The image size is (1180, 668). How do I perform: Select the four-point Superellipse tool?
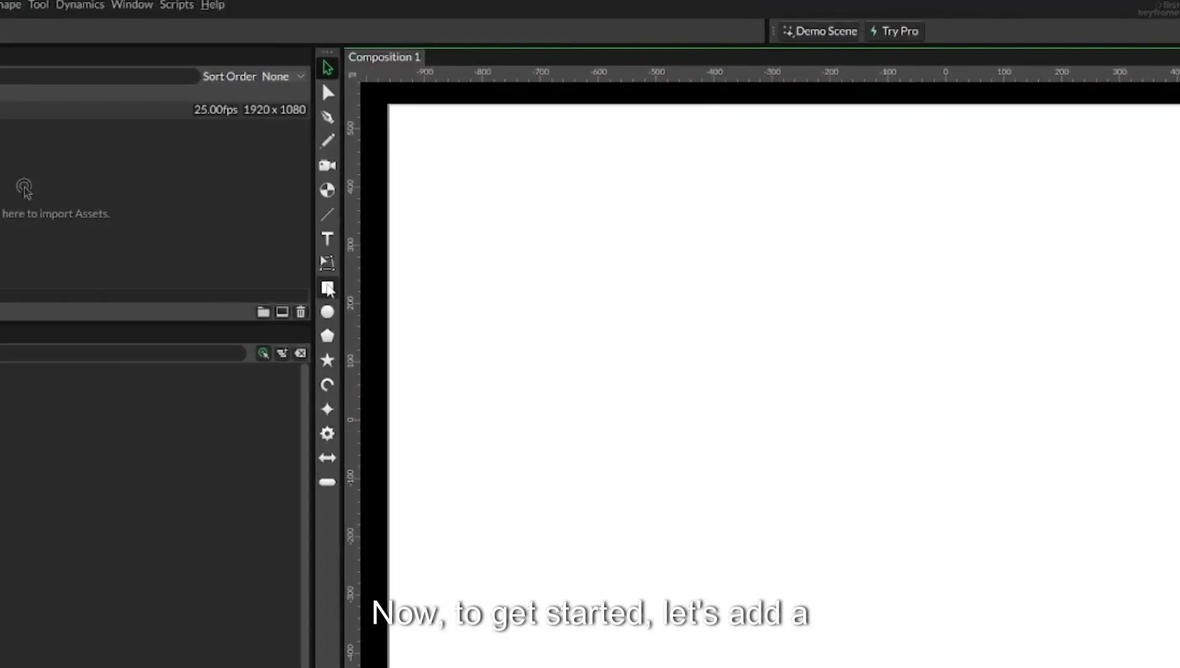coord(327,409)
